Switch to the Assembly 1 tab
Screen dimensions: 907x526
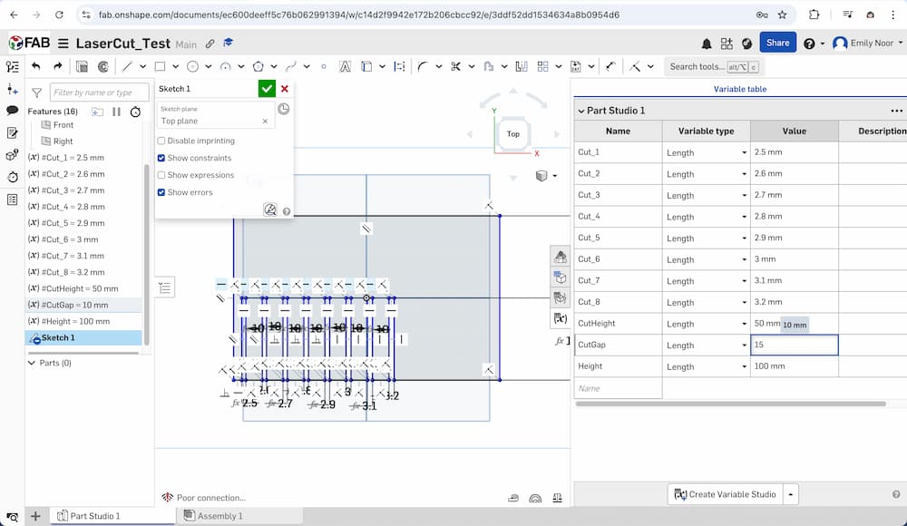[214, 516]
